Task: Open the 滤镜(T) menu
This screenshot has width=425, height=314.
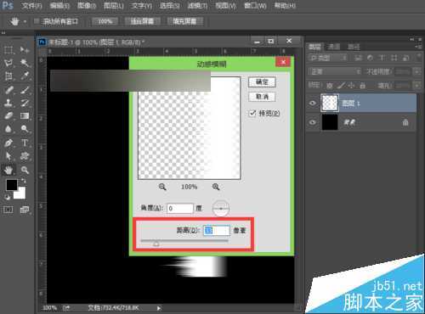Action: [197, 6]
